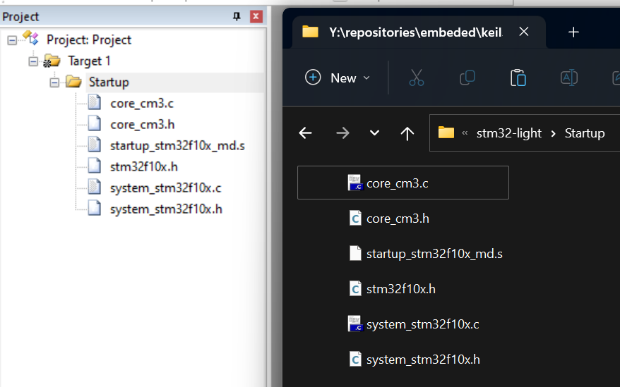Collapse the Project: Project root node
The image size is (620, 387).
(12, 40)
